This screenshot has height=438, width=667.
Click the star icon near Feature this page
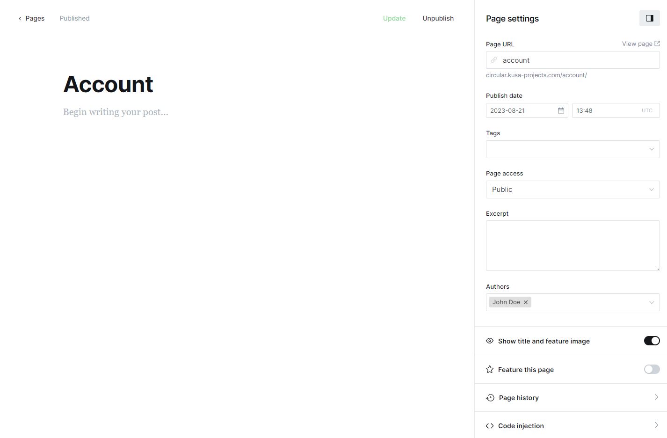pos(489,369)
